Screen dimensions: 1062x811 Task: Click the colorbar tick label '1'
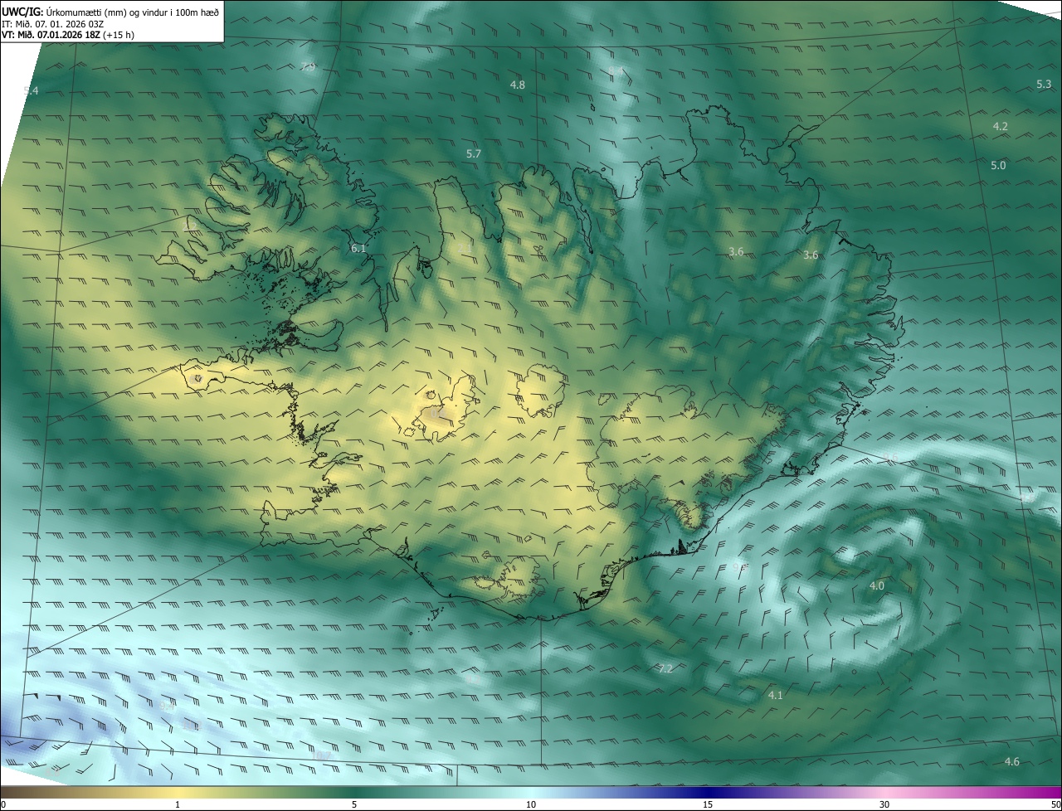pos(178,805)
